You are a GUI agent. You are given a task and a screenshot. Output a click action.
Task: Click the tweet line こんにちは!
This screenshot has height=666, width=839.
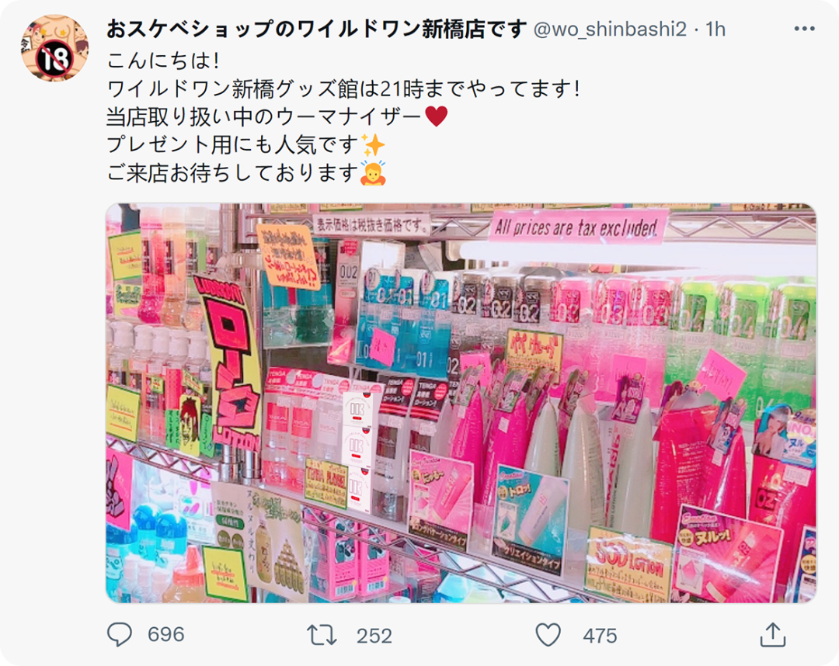click(163, 61)
